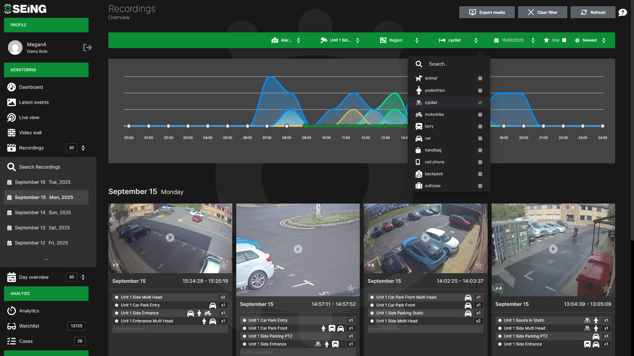The image size is (634, 356).
Task: Play the 14:57 recording thumbnail
Action: click(298, 249)
